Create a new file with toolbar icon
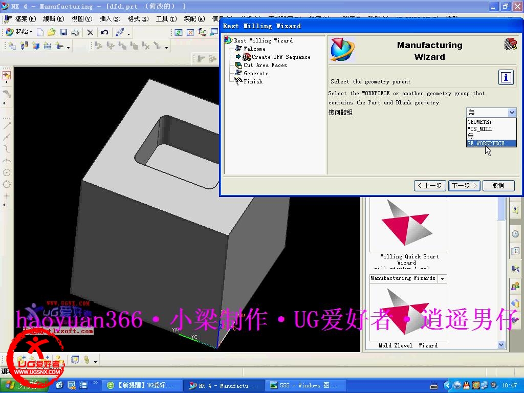 [40, 32]
